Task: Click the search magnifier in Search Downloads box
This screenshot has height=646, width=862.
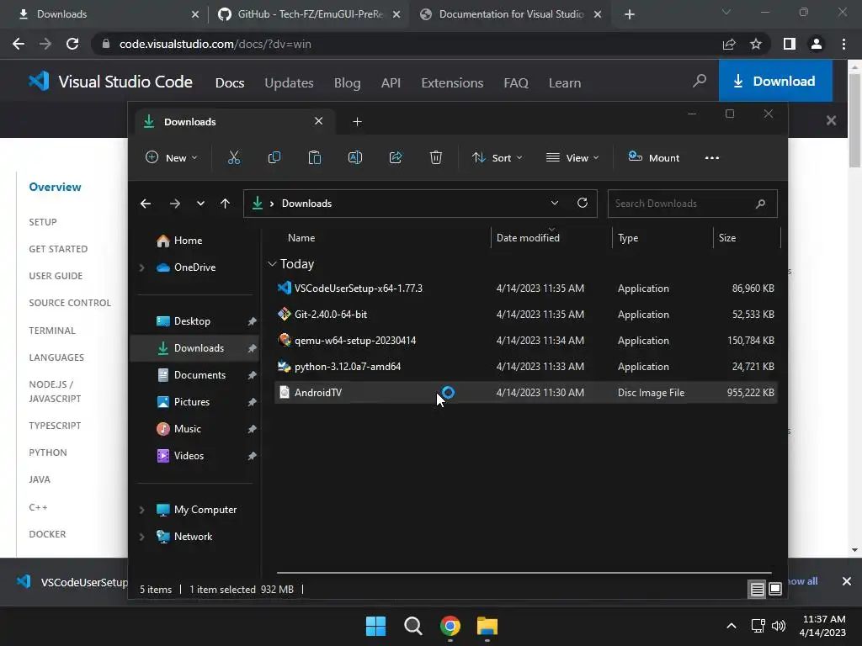Action: 760,204
